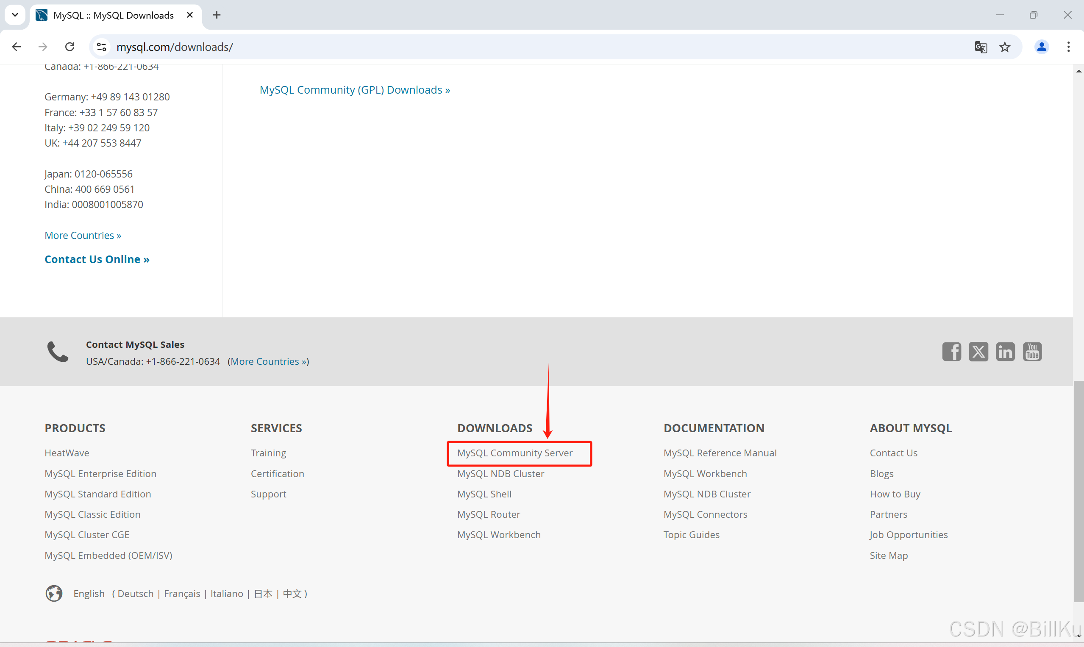This screenshot has width=1084, height=647.
Task: Close the MySQL Downloads tab
Action: tap(190, 15)
